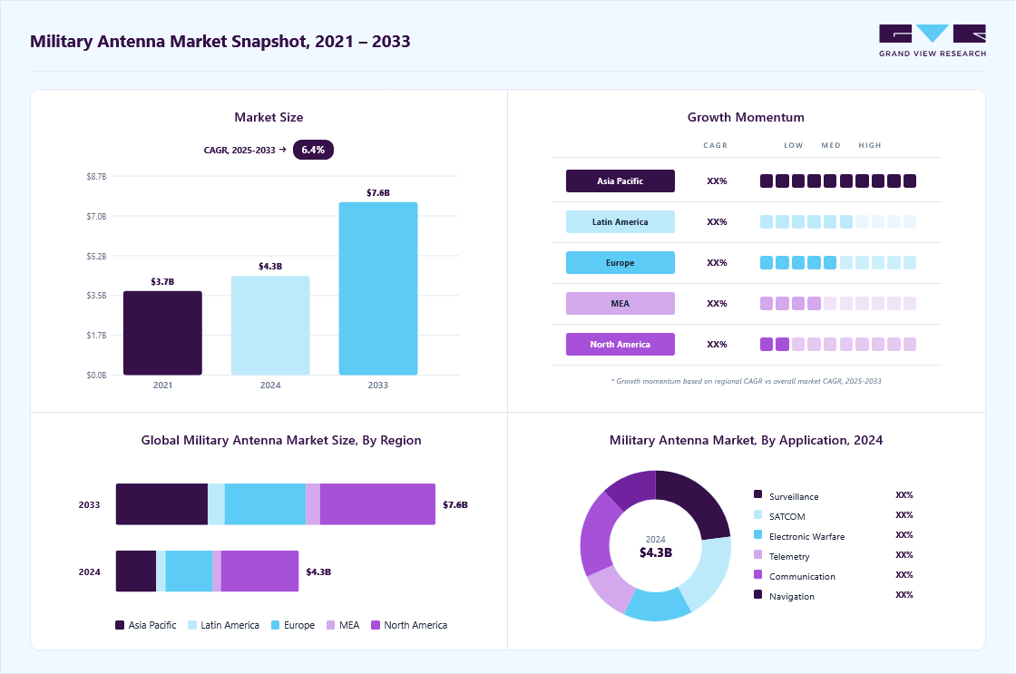1016x674 pixels.
Task: Click the 'LOW' column header in Growth Momentum
Action: coord(793,145)
